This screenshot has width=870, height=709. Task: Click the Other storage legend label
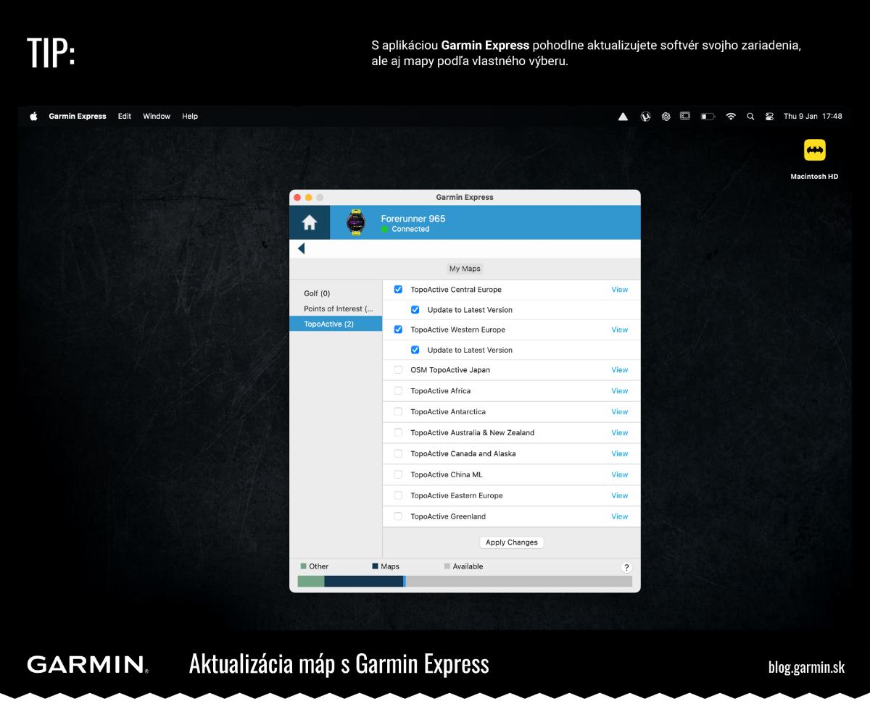pyautogui.click(x=318, y=566)
